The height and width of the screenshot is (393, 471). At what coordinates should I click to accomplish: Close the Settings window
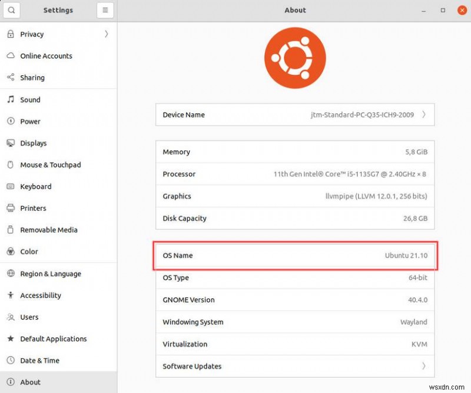462,10
